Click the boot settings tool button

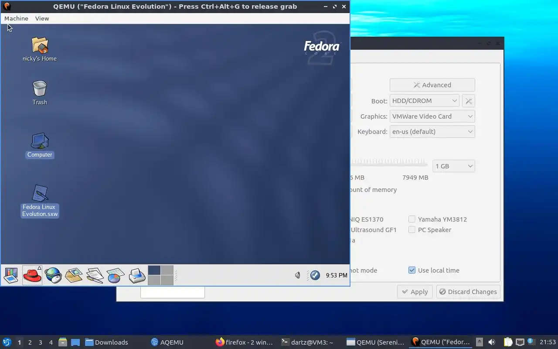(x=468, y=101)
